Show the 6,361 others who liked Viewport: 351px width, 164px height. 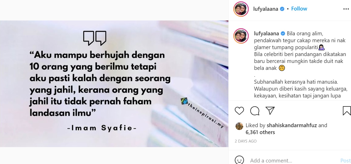260,132
